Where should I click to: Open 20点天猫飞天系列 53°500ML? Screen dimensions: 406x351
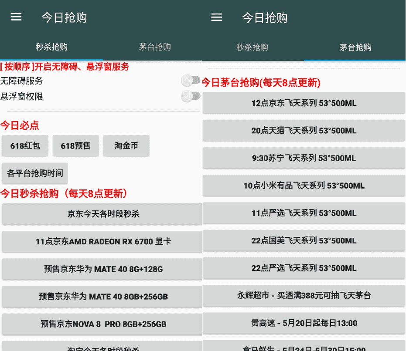point(304,131)
